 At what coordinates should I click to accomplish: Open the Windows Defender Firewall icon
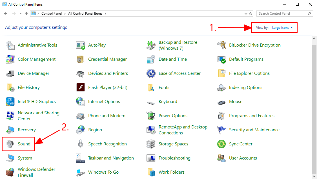coord(10,172)
